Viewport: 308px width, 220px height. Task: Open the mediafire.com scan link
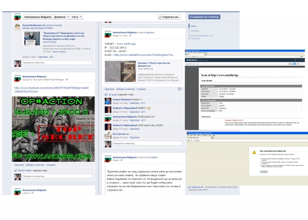tap(143, 55)
